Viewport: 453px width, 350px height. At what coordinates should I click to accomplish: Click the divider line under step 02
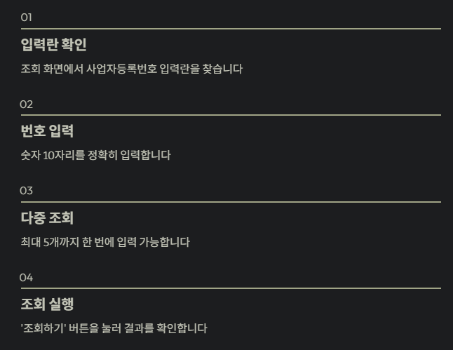(231, 115)
